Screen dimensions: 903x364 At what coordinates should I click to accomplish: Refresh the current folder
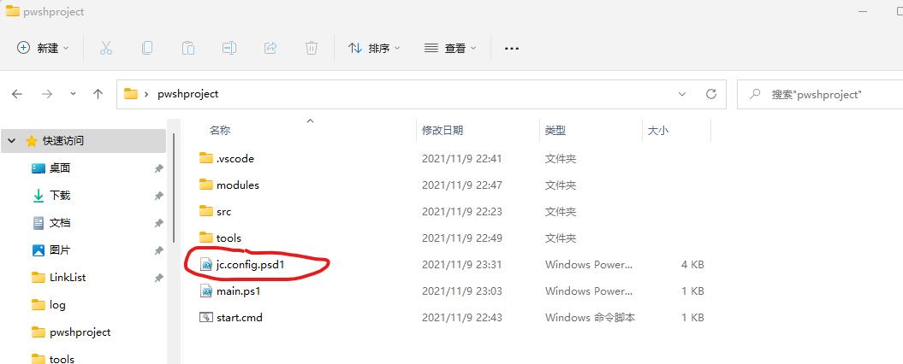coord(711,94)
